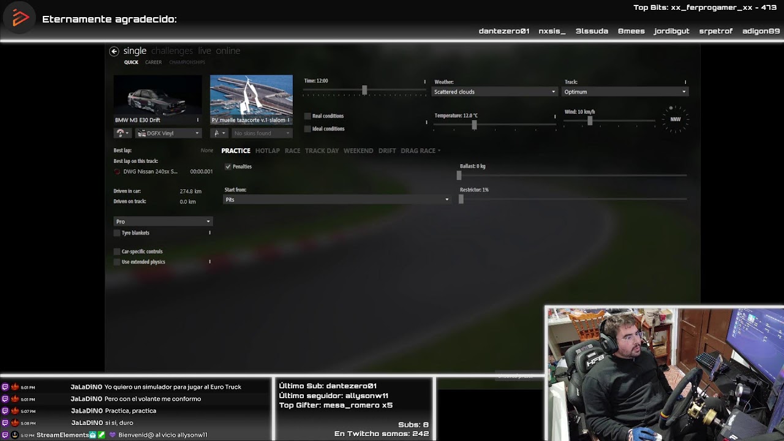Open options dots beside Use extended physics

pyautogui.click(x=209, y=262)
